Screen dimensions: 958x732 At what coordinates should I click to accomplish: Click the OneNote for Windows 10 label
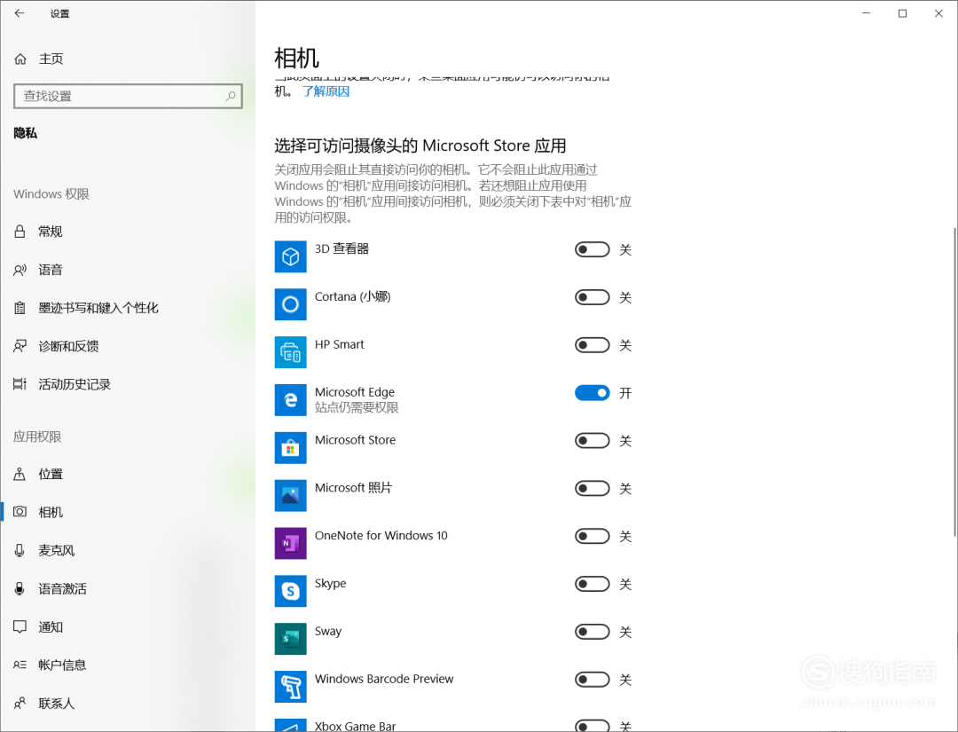coord(381,536)
